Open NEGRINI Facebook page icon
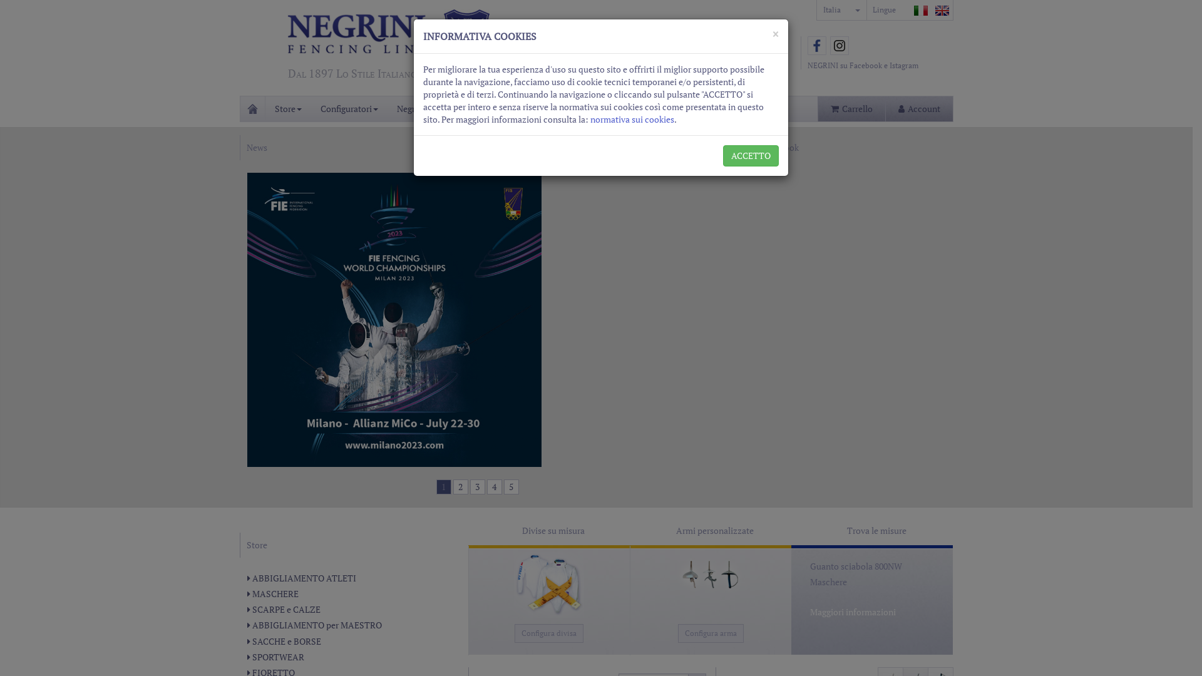 pyautogui.click(x=816, y=46)
